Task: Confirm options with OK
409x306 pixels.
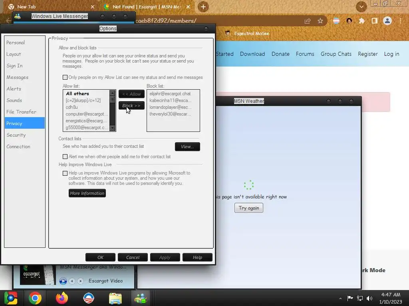Action: (x=100, y=257)
